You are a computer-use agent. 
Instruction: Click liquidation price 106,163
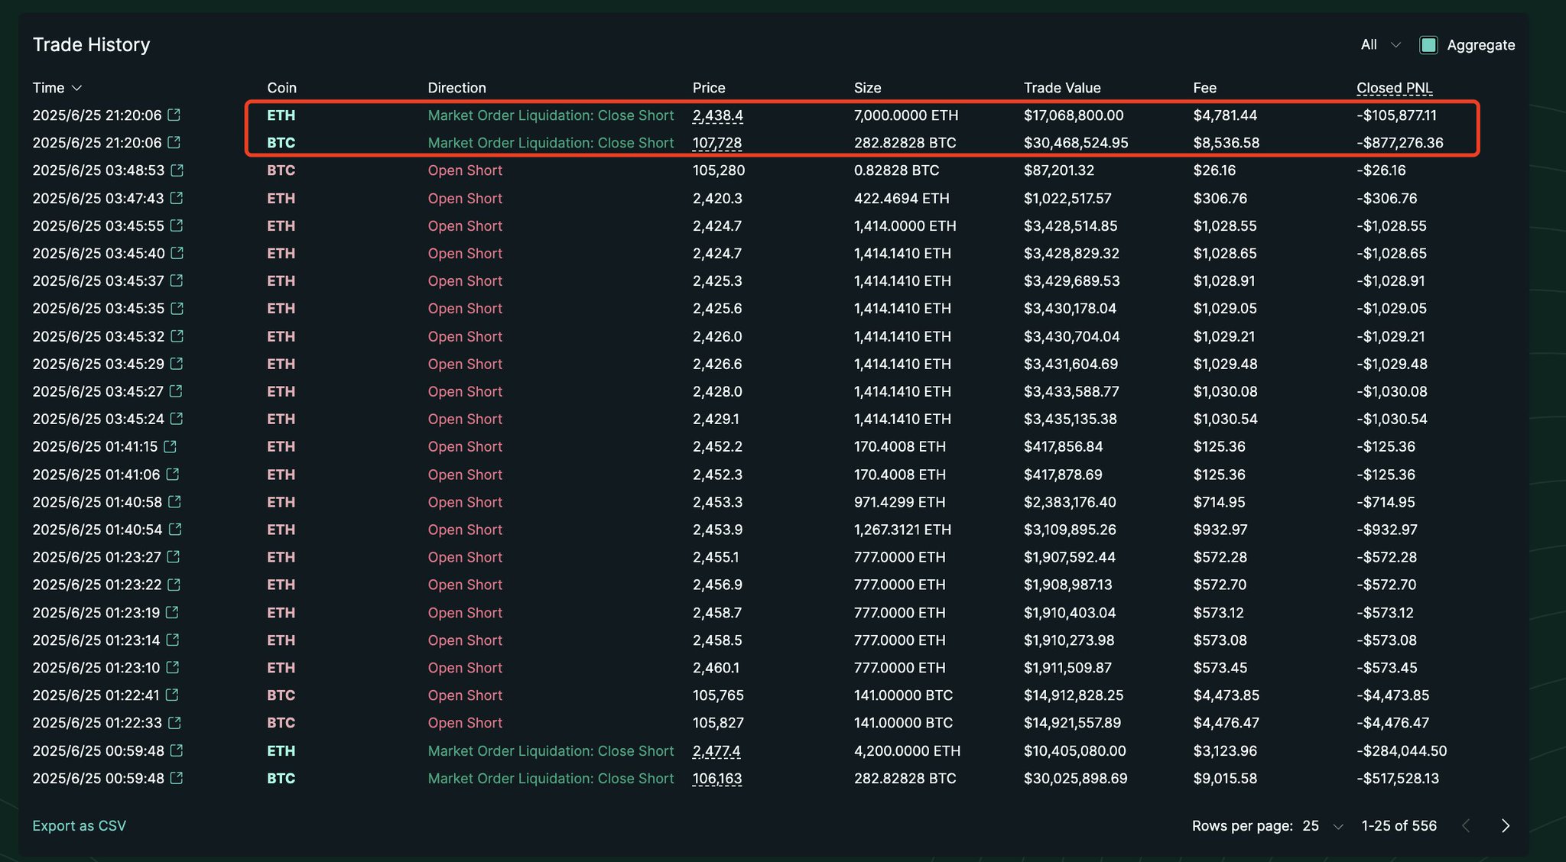coord(717,779)
